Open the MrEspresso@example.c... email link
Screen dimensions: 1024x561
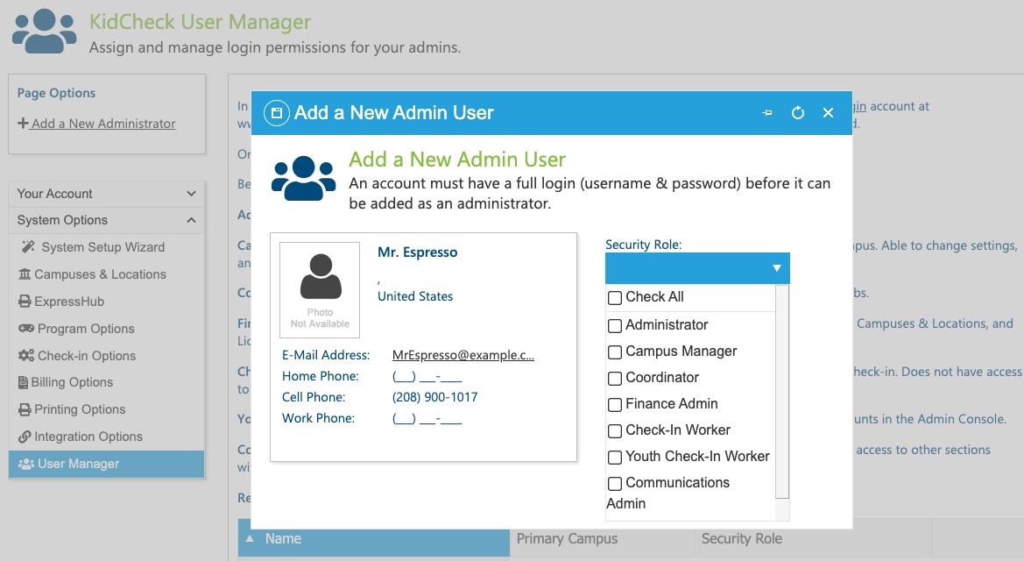[463, 355]
